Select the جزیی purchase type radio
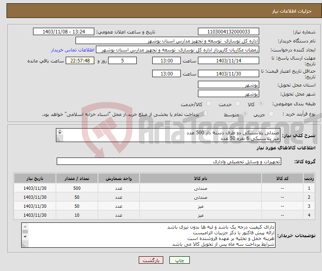322x271 pixels. tap(271, 114)
